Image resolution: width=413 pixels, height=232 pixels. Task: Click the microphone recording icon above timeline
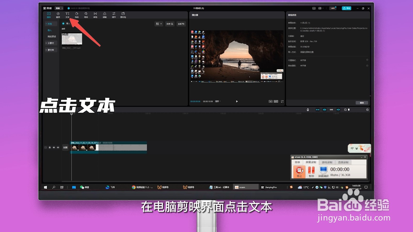pos(308,110)
